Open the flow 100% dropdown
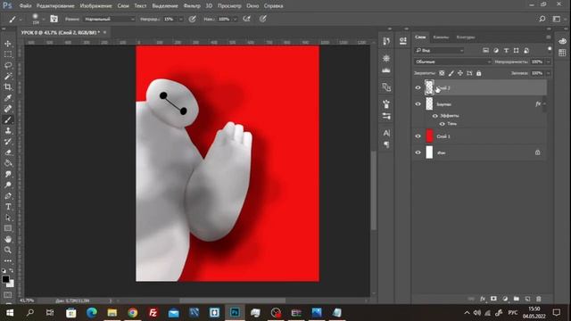The image size is (571, 321). point(235,19)
